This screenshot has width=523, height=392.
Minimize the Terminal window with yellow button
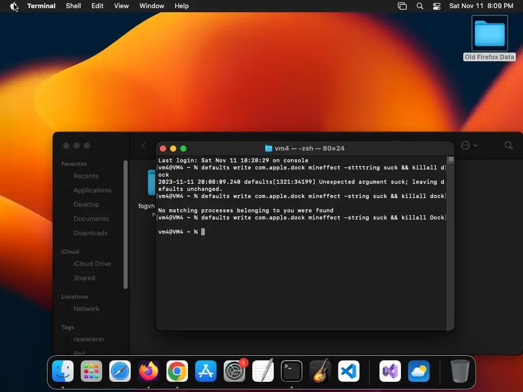click(x=173, y=149)
